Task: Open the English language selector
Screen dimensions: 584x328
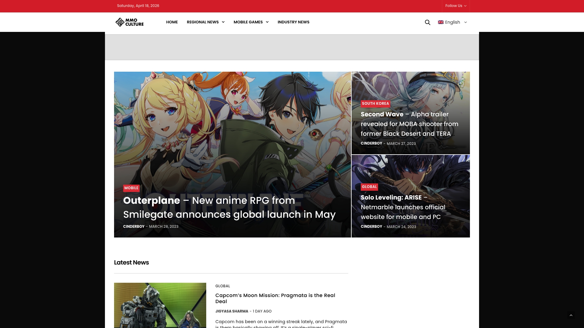Action: pos(453,22)
